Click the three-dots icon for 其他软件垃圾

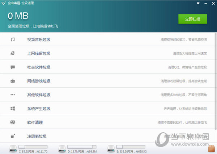[13, 95]
